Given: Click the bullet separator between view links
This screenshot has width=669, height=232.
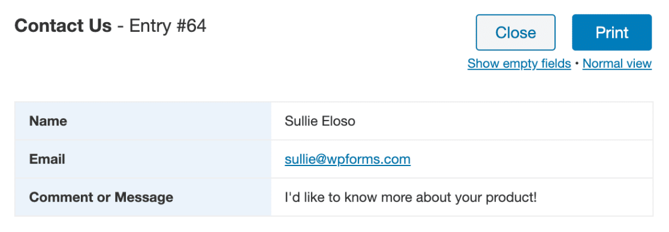Looking at the screenshot, I should tap(577, 64).
